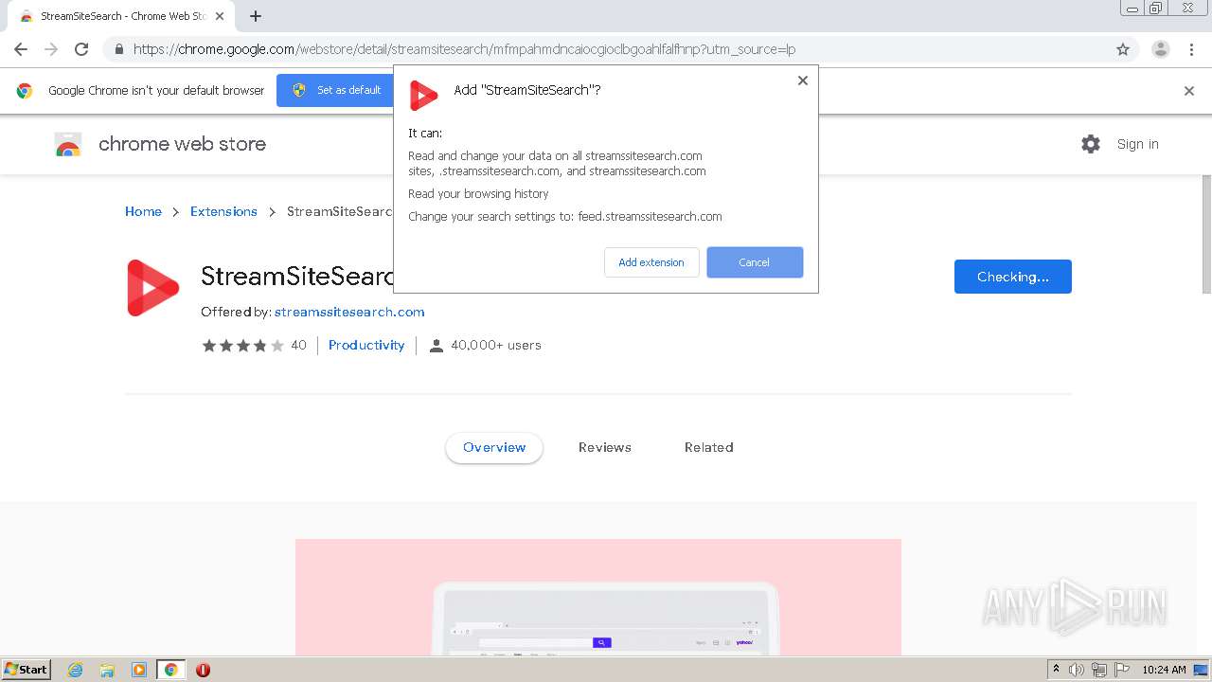Click the lock icon in the address bar
This screenshot has height=682, width=1212.
[x=118, y=49]
